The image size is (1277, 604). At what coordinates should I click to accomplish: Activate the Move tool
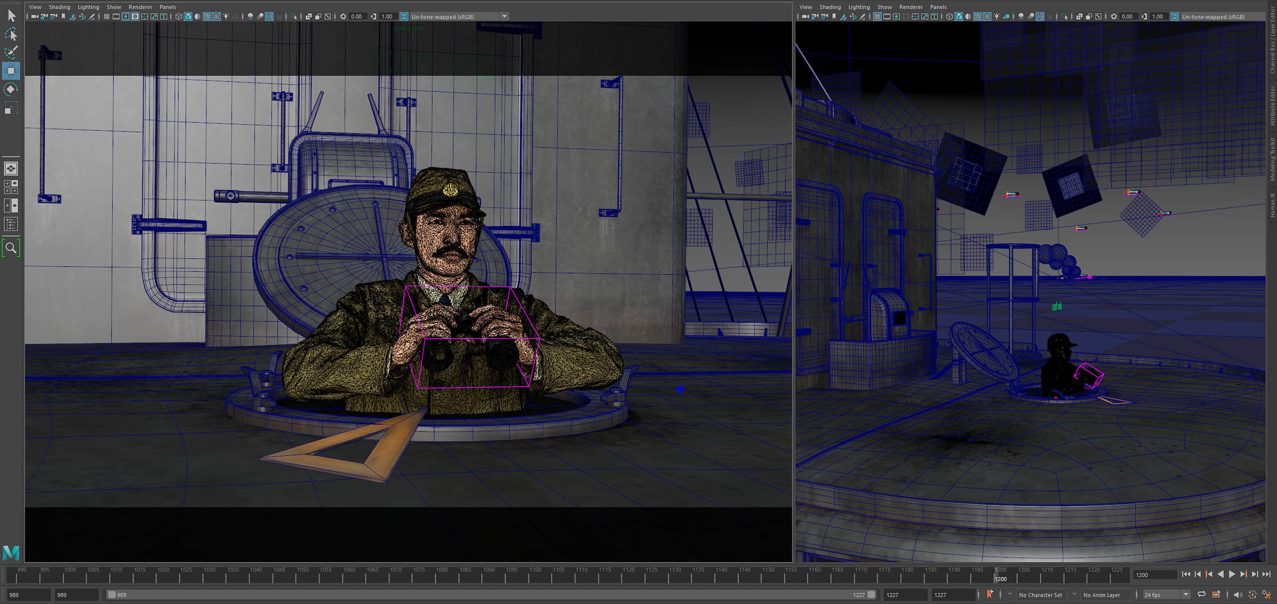pyautogui.click(x=11, y=71)
